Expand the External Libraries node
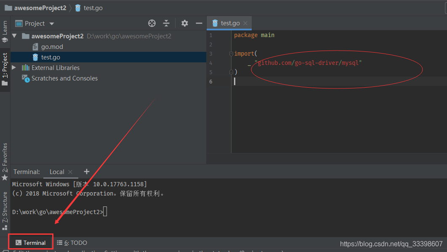Image resolution: width=447 pixels, height=252 pixels. point(14,67)
